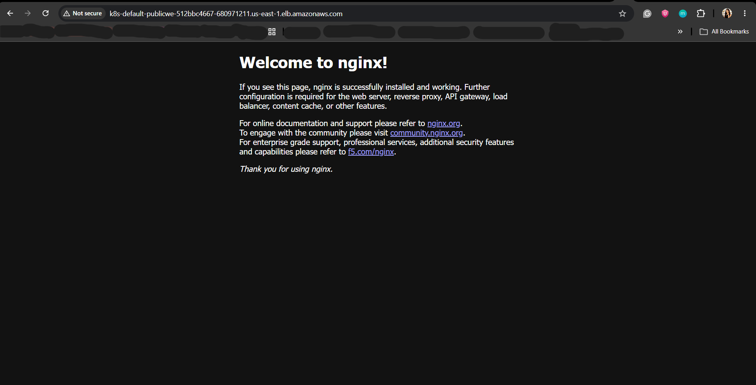Open the Extensions puzzle piece menu
The height and width of the screenshot is (385, 756).
click(701, 14)
